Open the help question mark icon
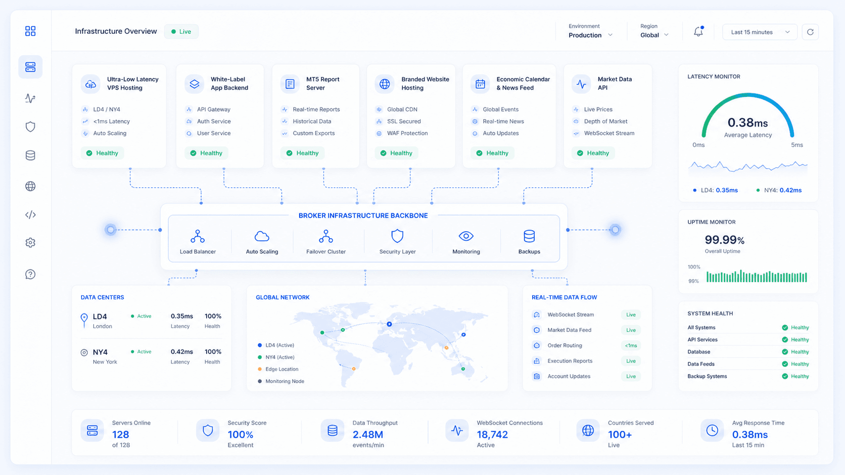845x475 pixels. click(30, 275)
